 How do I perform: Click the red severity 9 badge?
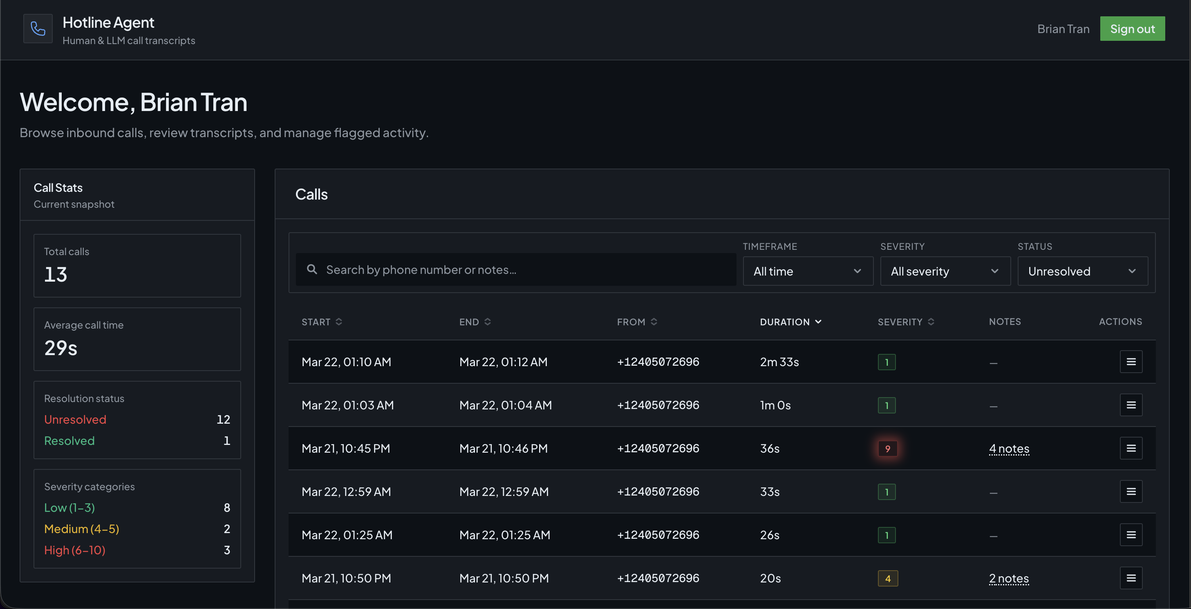[x=887, y=448]
